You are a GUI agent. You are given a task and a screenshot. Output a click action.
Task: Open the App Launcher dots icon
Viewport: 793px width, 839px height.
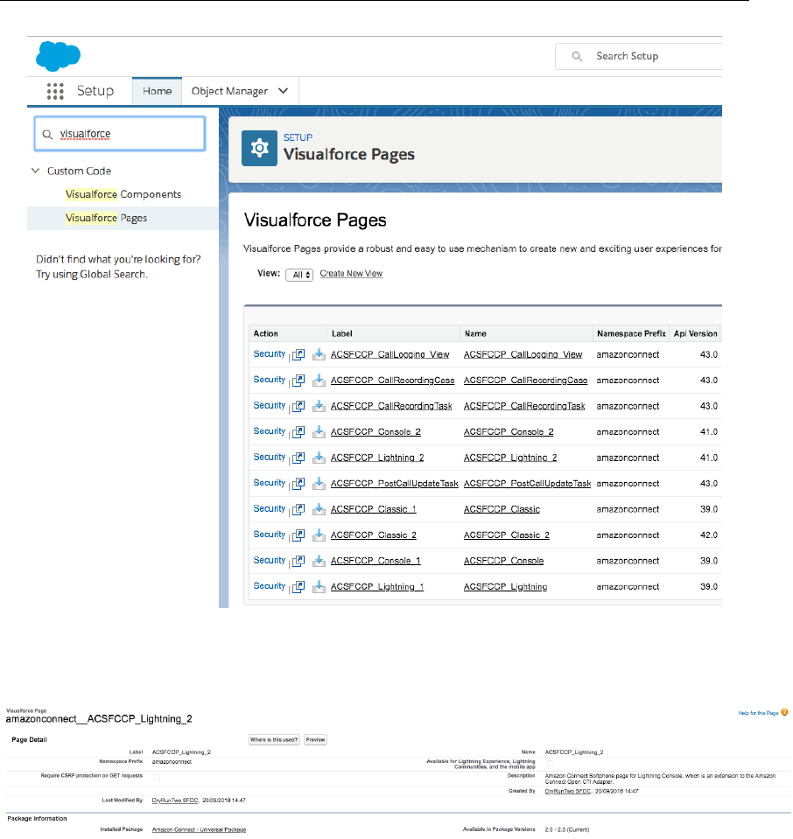point(55,91)
